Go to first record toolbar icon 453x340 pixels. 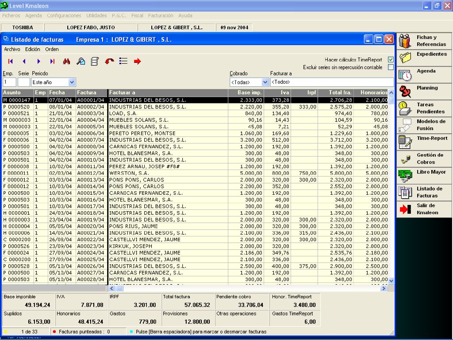11,61
